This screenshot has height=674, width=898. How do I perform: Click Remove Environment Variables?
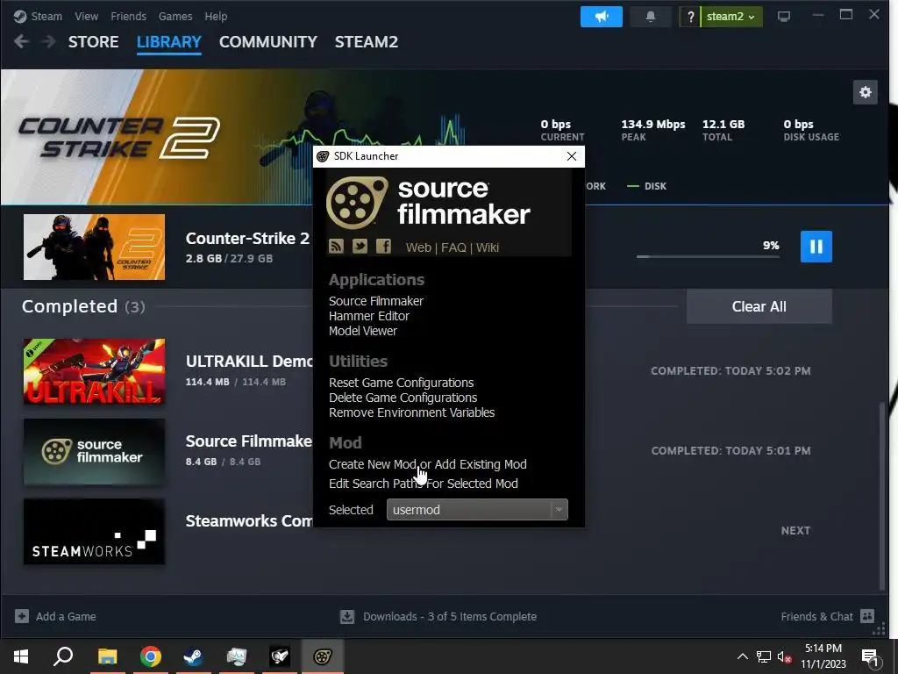point(411,412)
